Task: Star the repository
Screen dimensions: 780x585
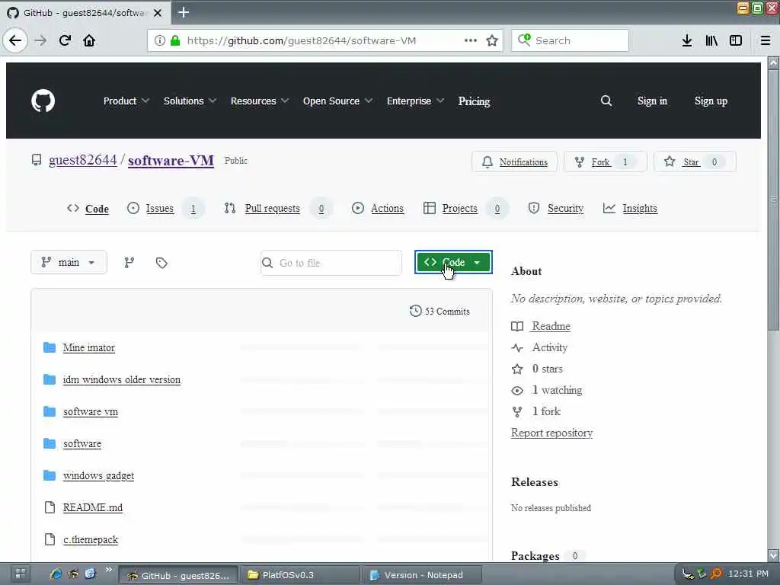Action: (x=695, y=161)
